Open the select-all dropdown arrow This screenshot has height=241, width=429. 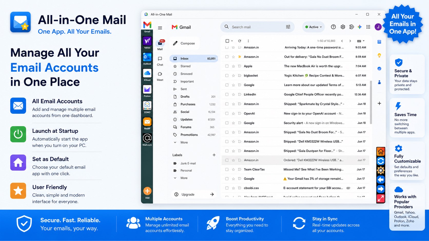coord(232,41)
